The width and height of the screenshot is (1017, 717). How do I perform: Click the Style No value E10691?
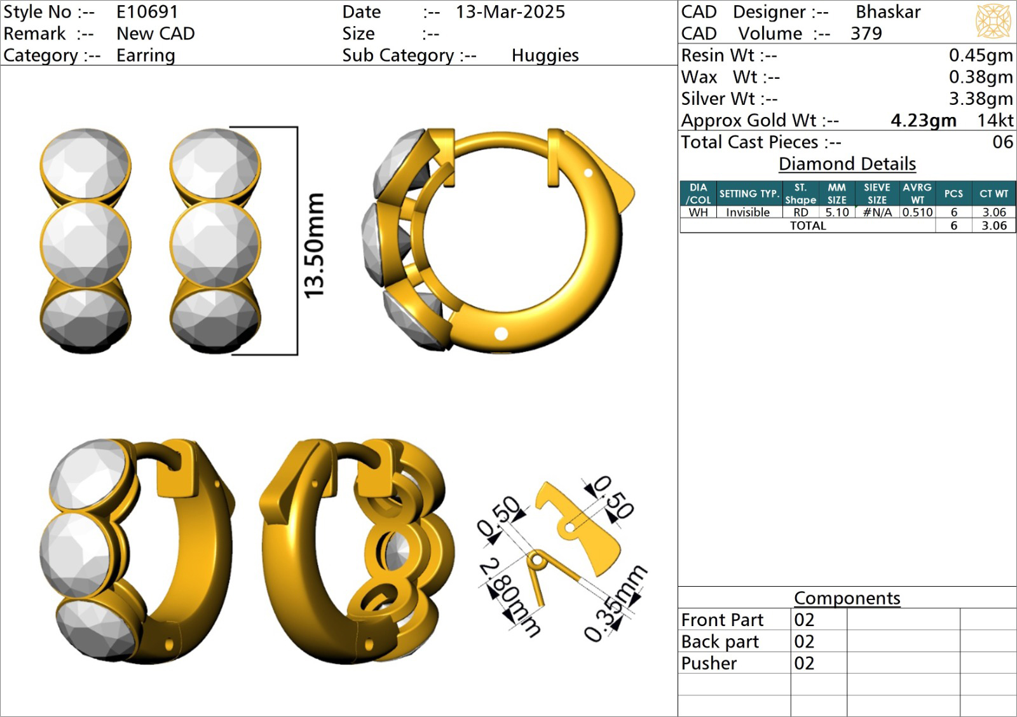coord(147,12)
